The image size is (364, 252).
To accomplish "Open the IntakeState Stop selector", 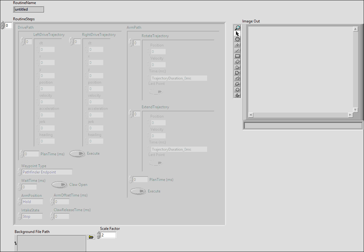I will tap(32, 216).
